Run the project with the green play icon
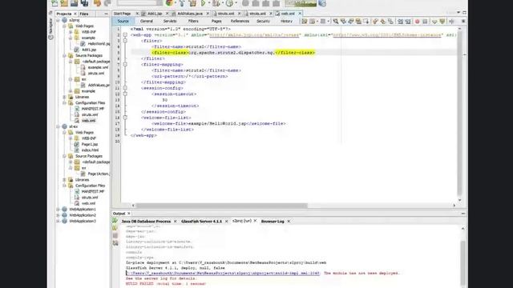 pos(203,3)
